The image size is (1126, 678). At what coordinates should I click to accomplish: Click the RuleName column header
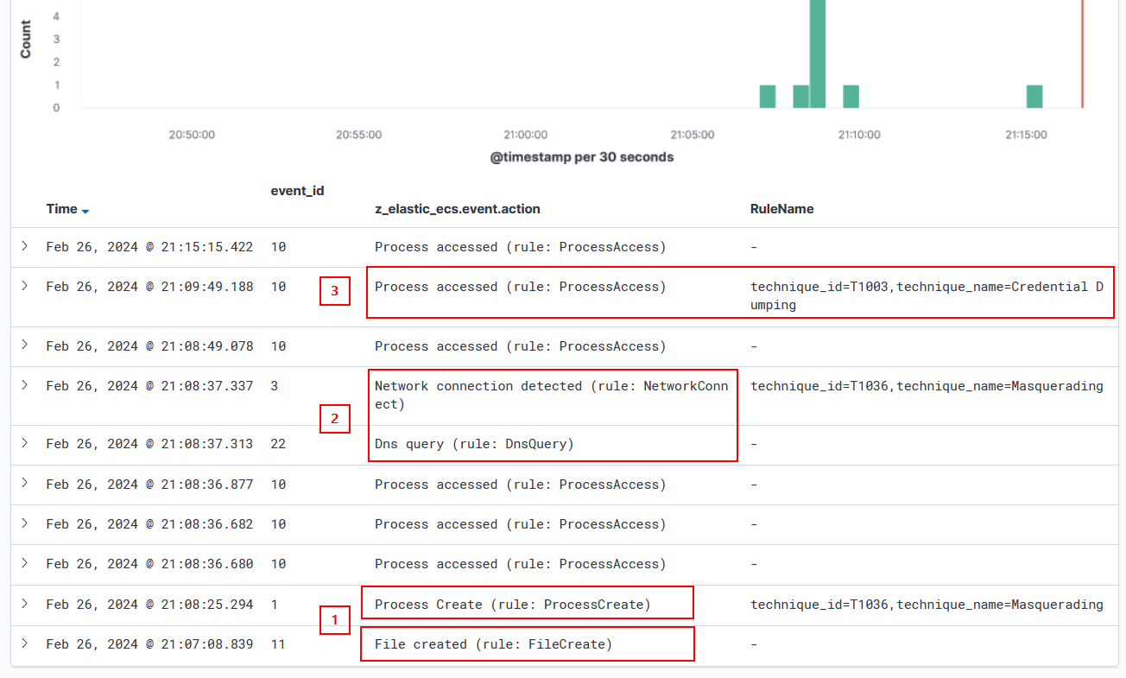781,209
